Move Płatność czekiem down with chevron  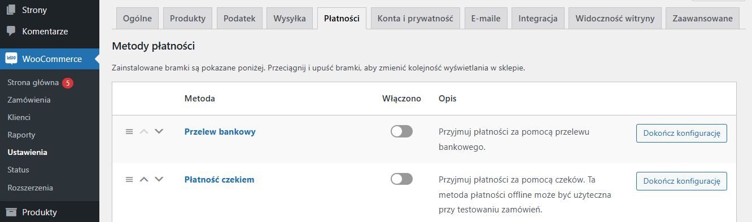159,179
